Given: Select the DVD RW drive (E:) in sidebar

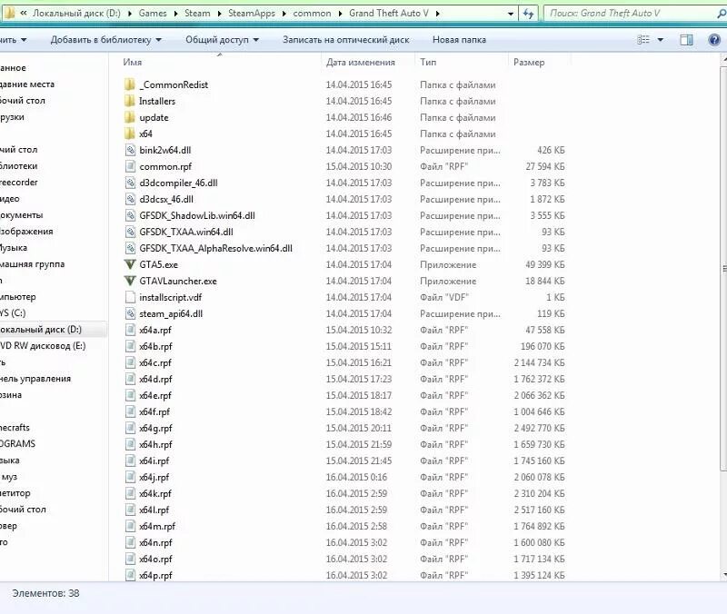Looking at the screenshot, I should point(43,346).
